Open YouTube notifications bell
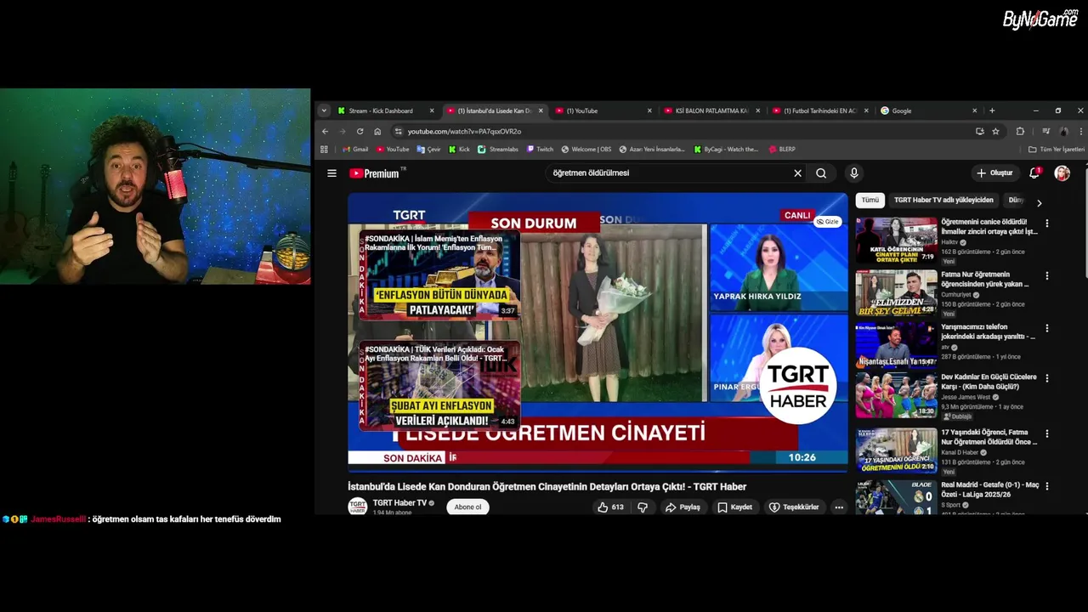Screen dimensions: 1088x612 click(x=1034, y=173)
